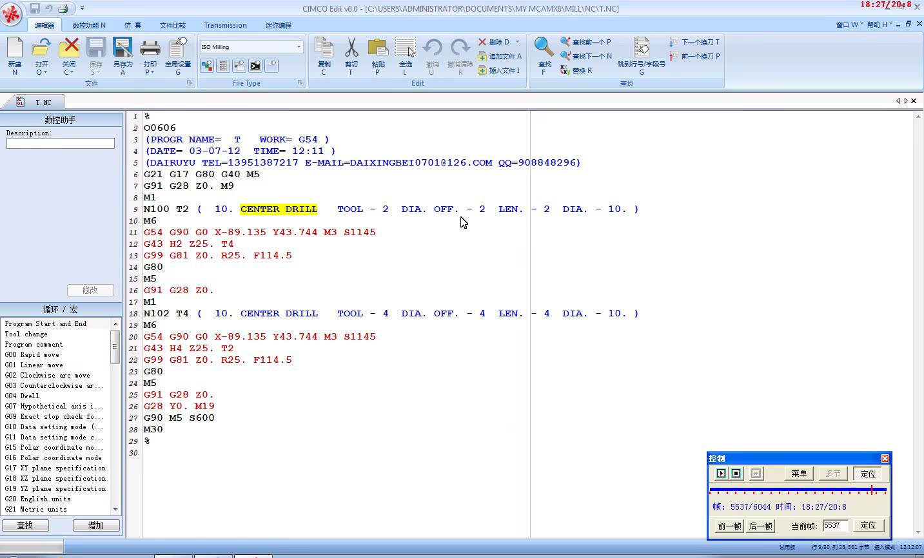Switch to Transmission tab
This screenshot has height=558, width=924.
pyautogui.click(x=225, y=25)
